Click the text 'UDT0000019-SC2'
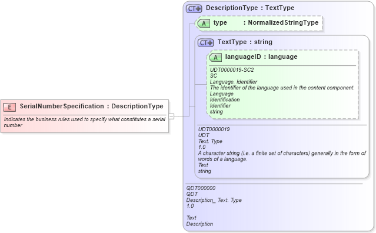This screenshot has height=233, width=376. [x=232, y=70]
